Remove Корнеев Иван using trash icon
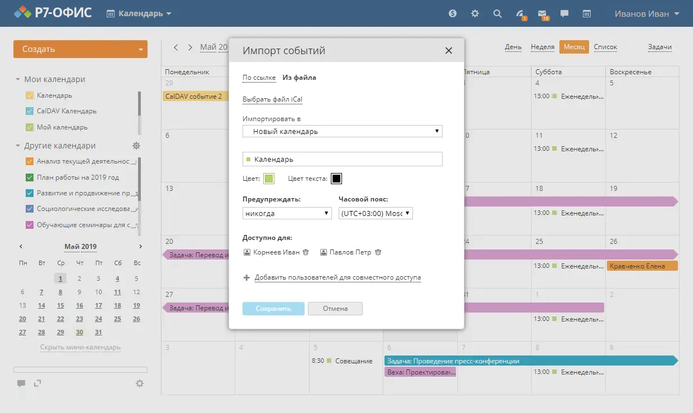 (306, 252)
